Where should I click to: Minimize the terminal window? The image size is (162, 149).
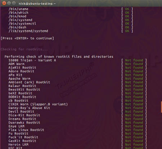(x=9, y=3)
